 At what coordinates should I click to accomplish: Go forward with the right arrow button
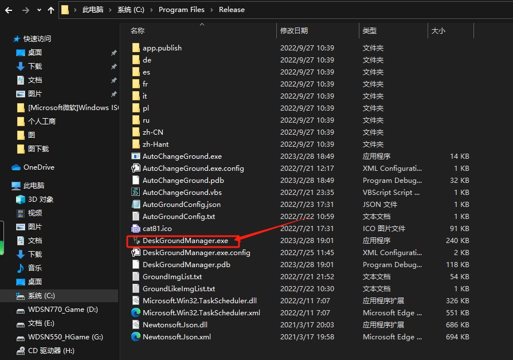click(26, 10)
